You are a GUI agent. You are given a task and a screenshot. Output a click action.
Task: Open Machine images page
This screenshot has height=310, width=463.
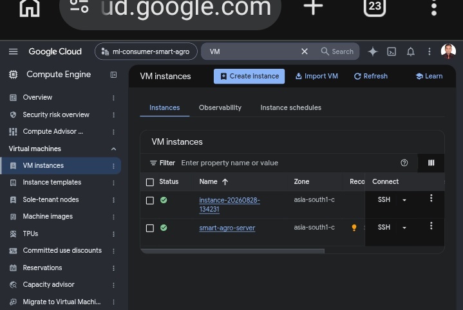click(x=48, y=216)
